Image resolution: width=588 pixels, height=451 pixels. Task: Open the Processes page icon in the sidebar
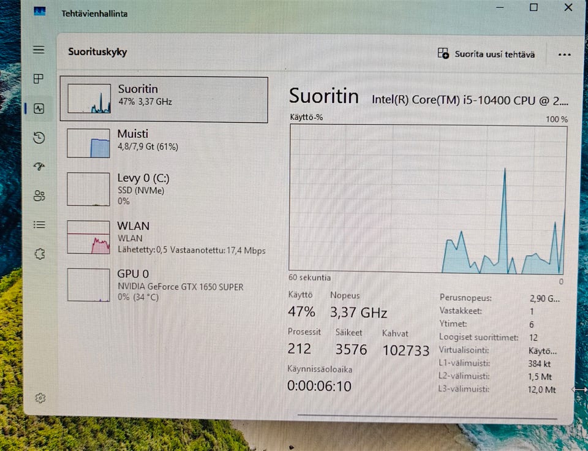[x=39, y=78]
